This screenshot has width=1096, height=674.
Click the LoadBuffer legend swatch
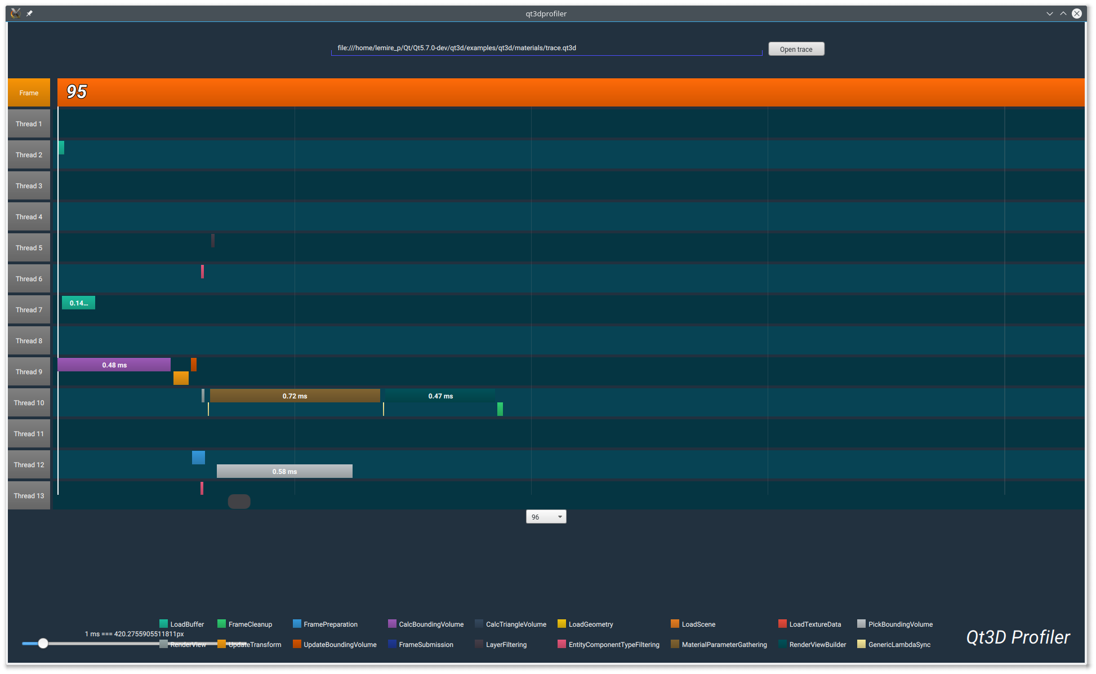(163, 623)
